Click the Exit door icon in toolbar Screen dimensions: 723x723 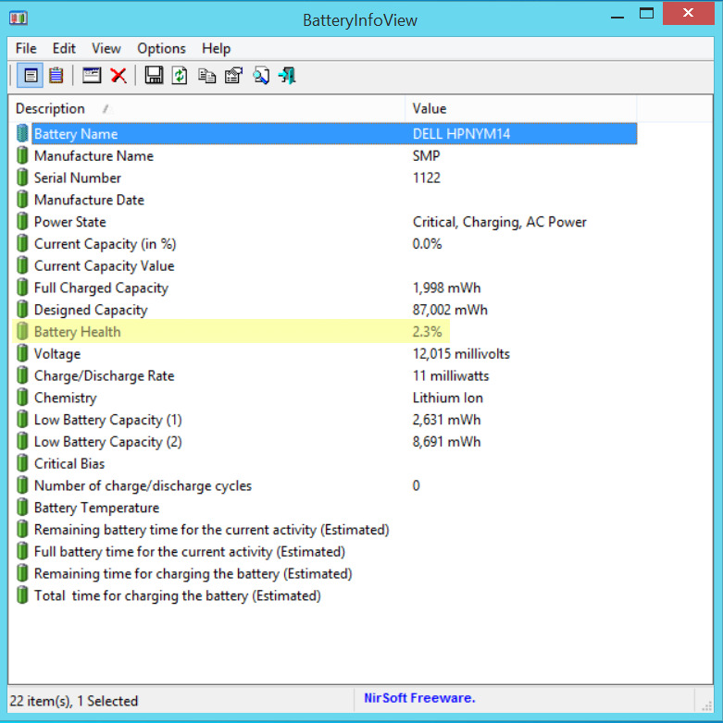coord(287,75)
